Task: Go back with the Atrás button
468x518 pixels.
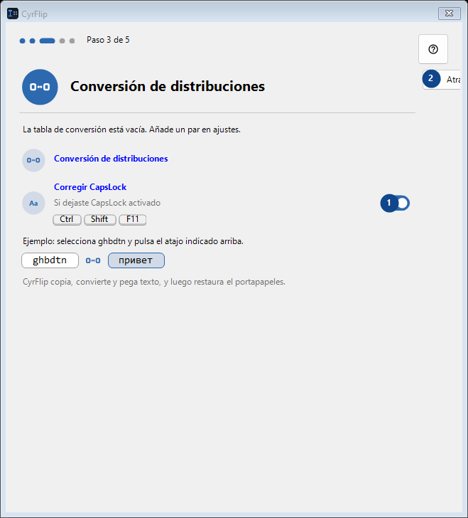Action: [x=441, y=79]
